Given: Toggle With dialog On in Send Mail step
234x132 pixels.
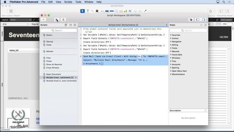Looking at the screenshot, I should (x=139, y=56).
